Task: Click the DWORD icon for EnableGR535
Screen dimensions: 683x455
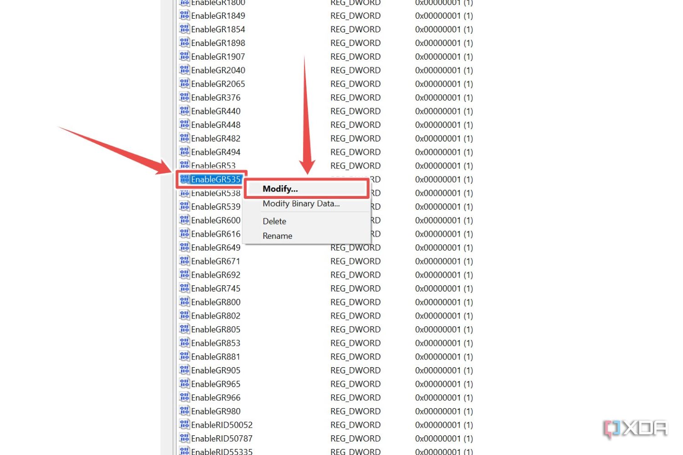Action: coord(184,179)
